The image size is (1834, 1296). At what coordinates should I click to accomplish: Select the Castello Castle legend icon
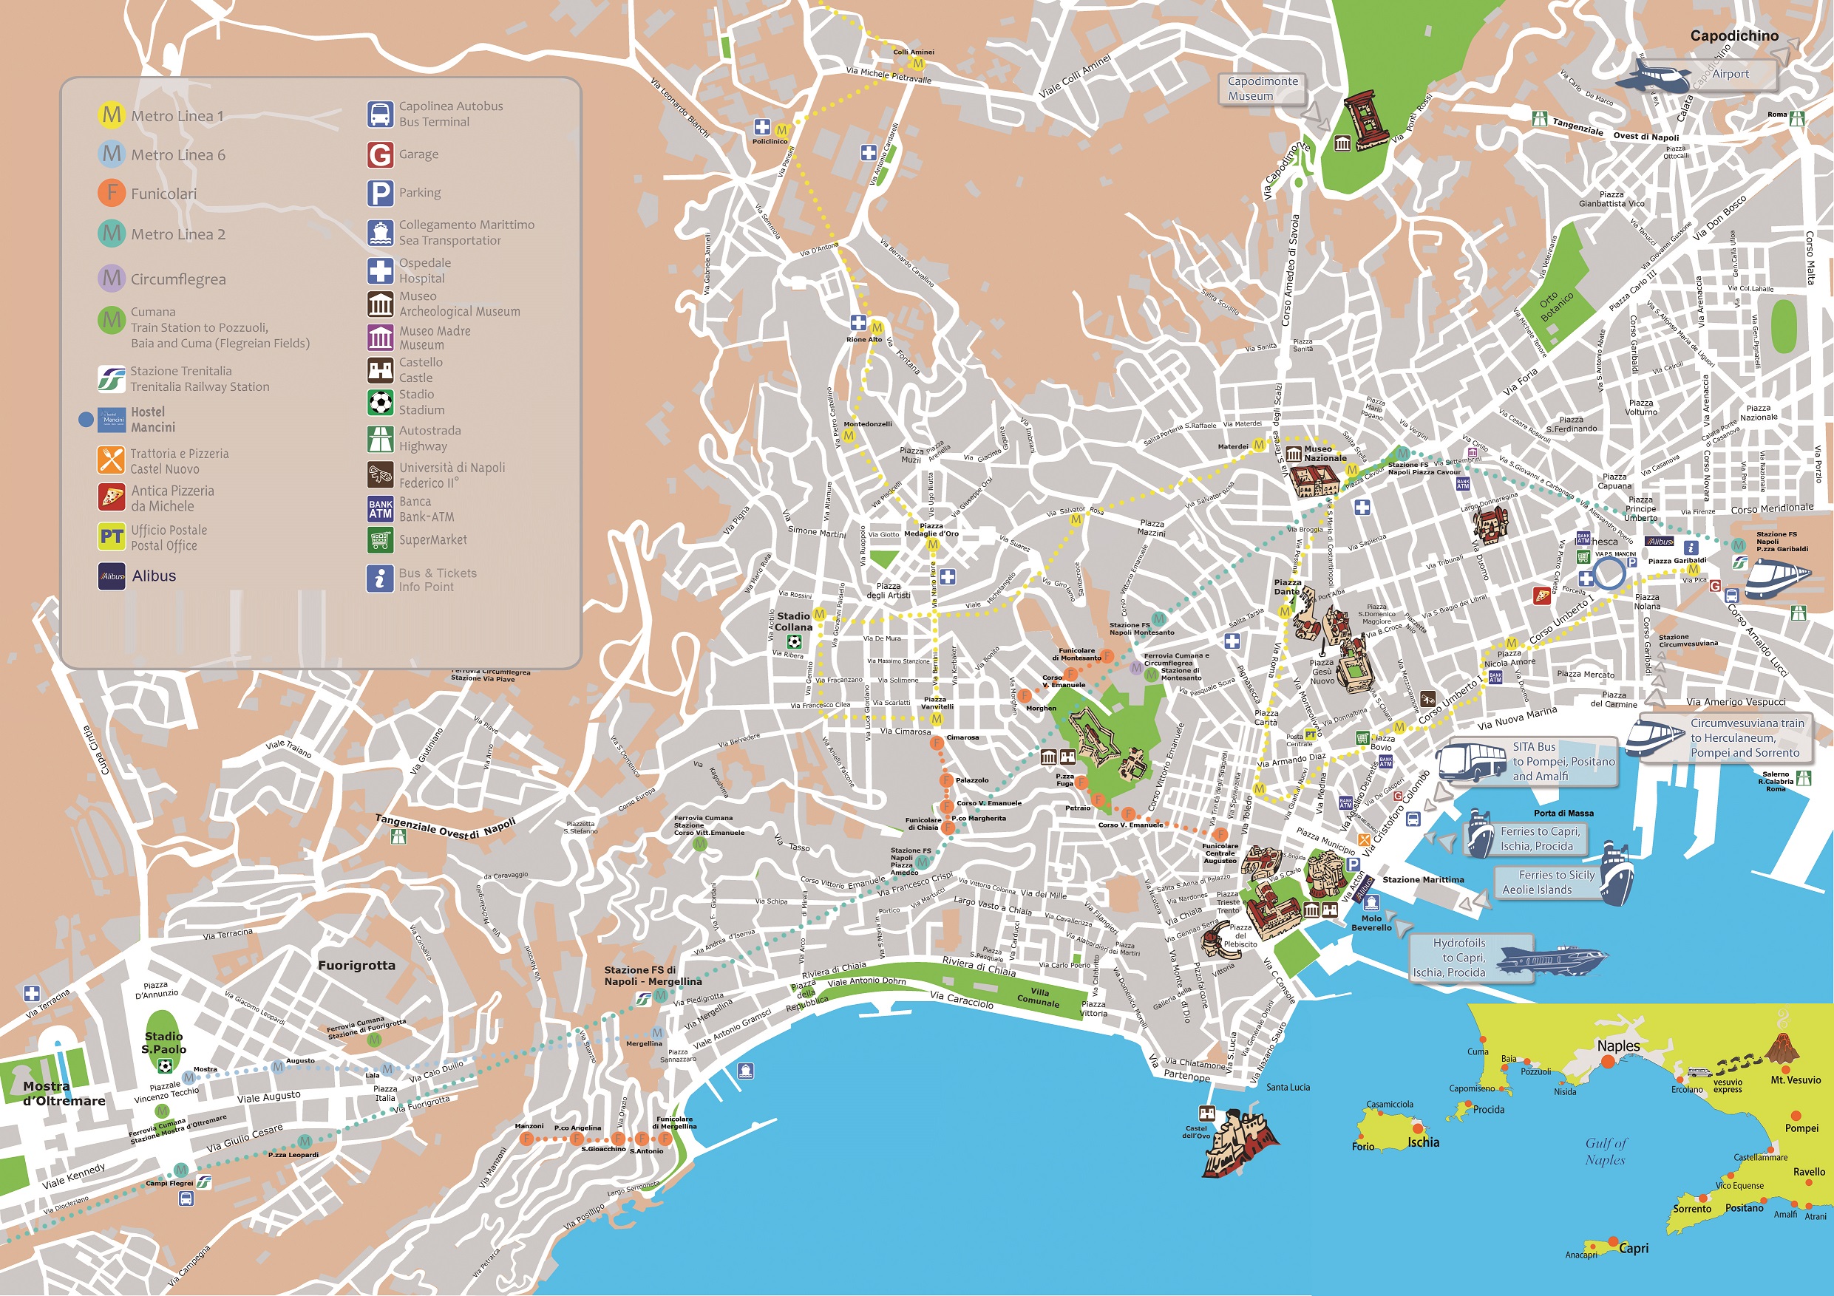(380, 369)
